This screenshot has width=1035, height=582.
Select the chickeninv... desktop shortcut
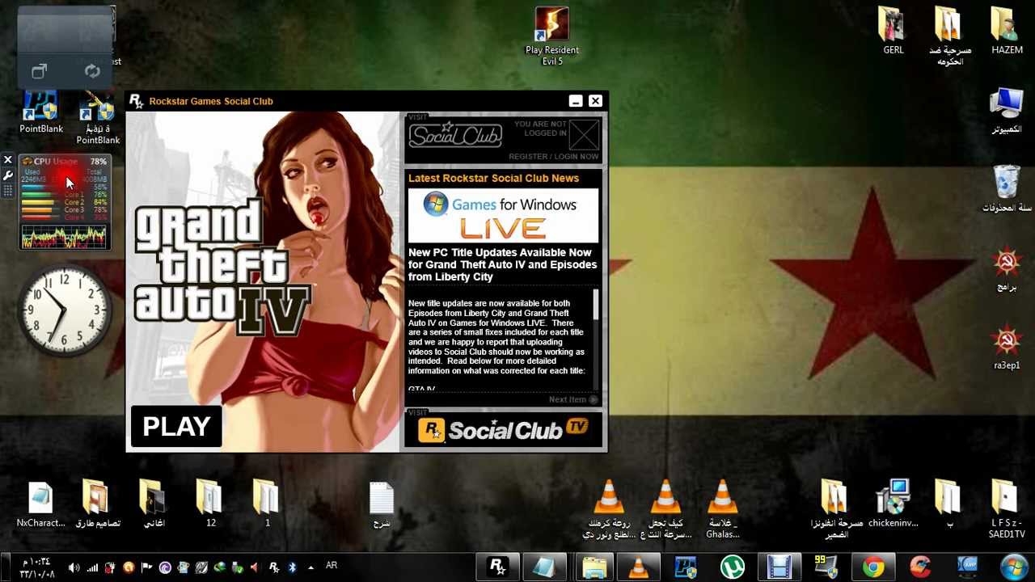893,504
